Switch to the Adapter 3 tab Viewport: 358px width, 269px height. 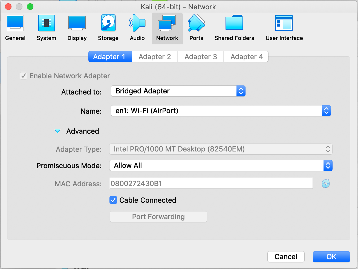[201, 57]
